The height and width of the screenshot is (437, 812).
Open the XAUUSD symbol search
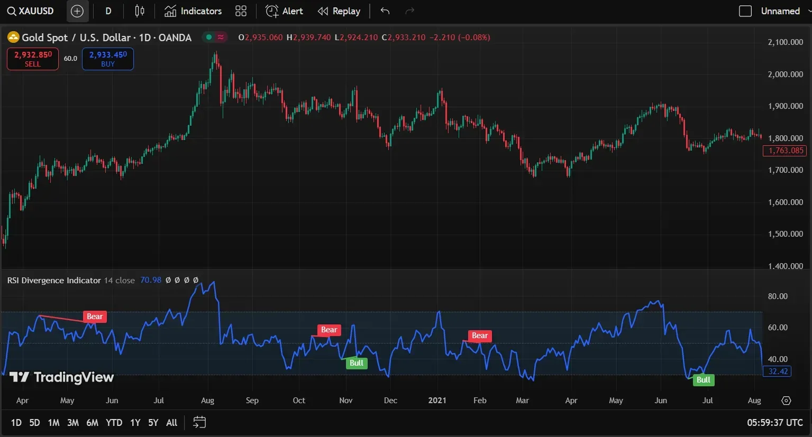click(31, 11)
